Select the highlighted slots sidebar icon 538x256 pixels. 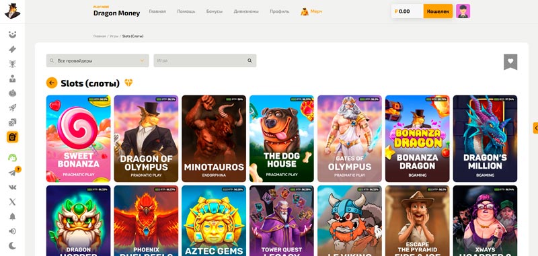[x=12, y=137]
